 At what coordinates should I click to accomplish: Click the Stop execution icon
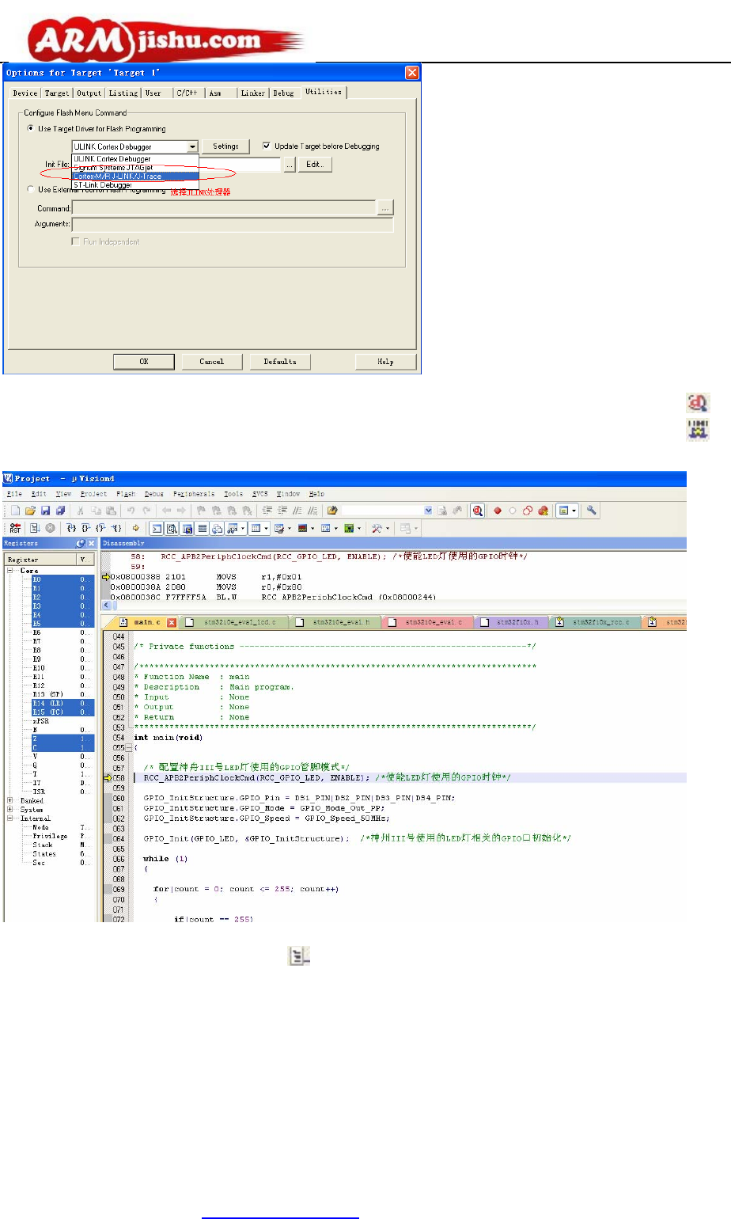(x=50, y=528)
